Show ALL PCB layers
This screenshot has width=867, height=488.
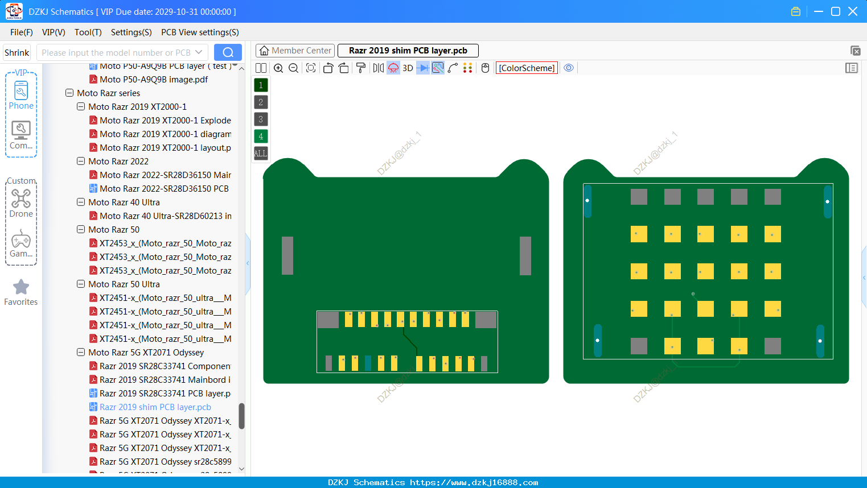click(x=261, y=154)
